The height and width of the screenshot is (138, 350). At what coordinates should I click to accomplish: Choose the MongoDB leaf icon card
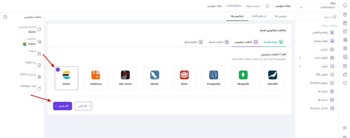243,78
